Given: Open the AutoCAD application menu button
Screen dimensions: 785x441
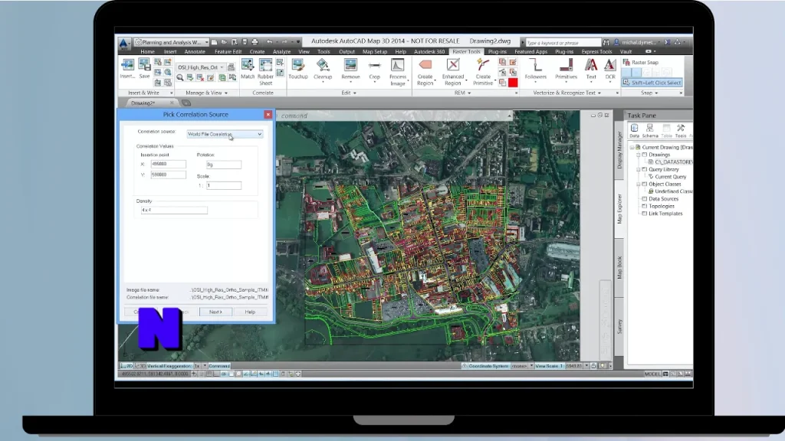Looking at the screenshot, I should pyautogui.click(x=123, y=43).
